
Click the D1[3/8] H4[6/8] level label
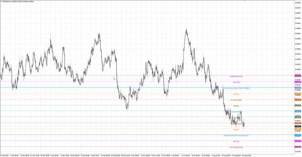tap(236, 100)
